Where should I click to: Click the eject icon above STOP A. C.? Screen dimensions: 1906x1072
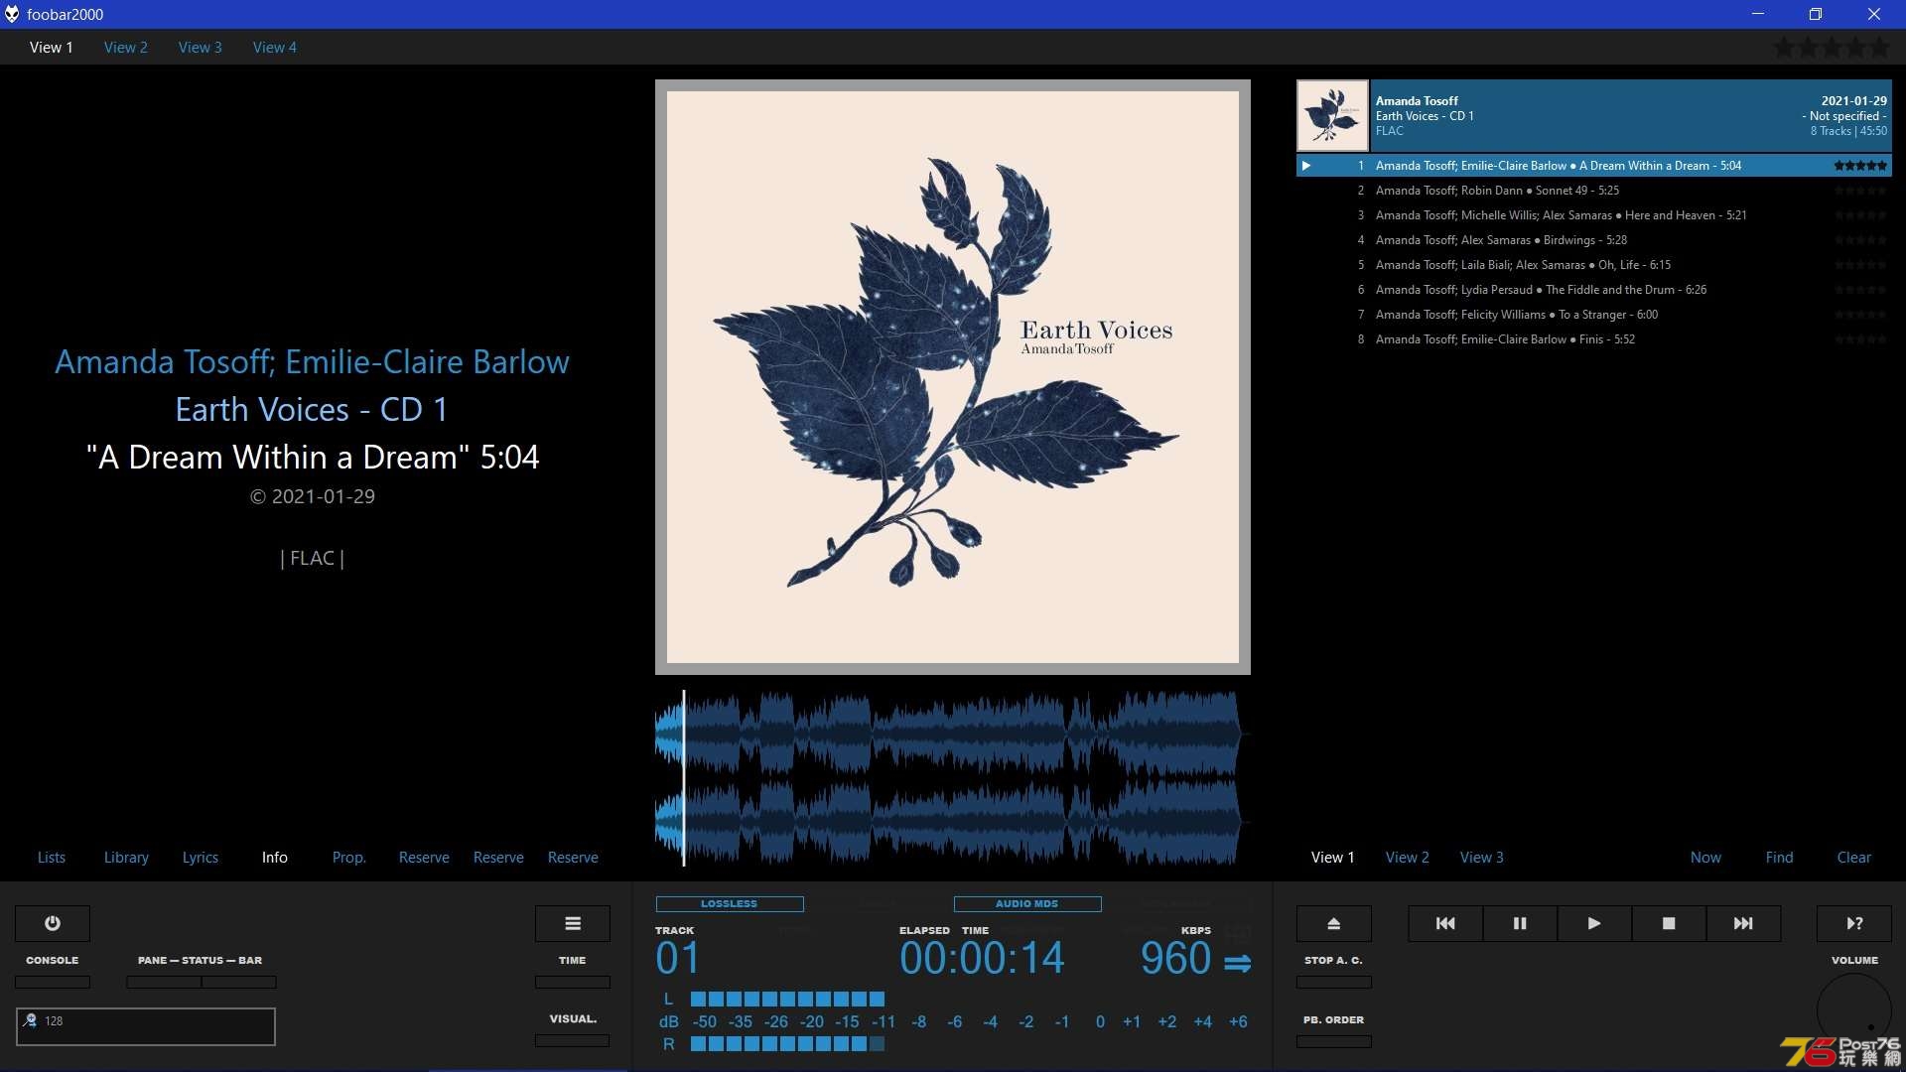(1334, 923)
